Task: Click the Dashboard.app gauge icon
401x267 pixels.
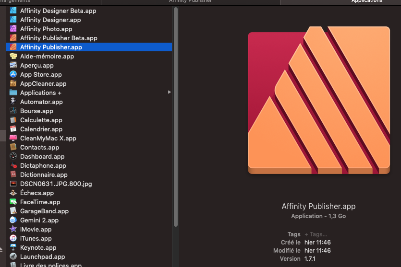Action: point(13,156)
